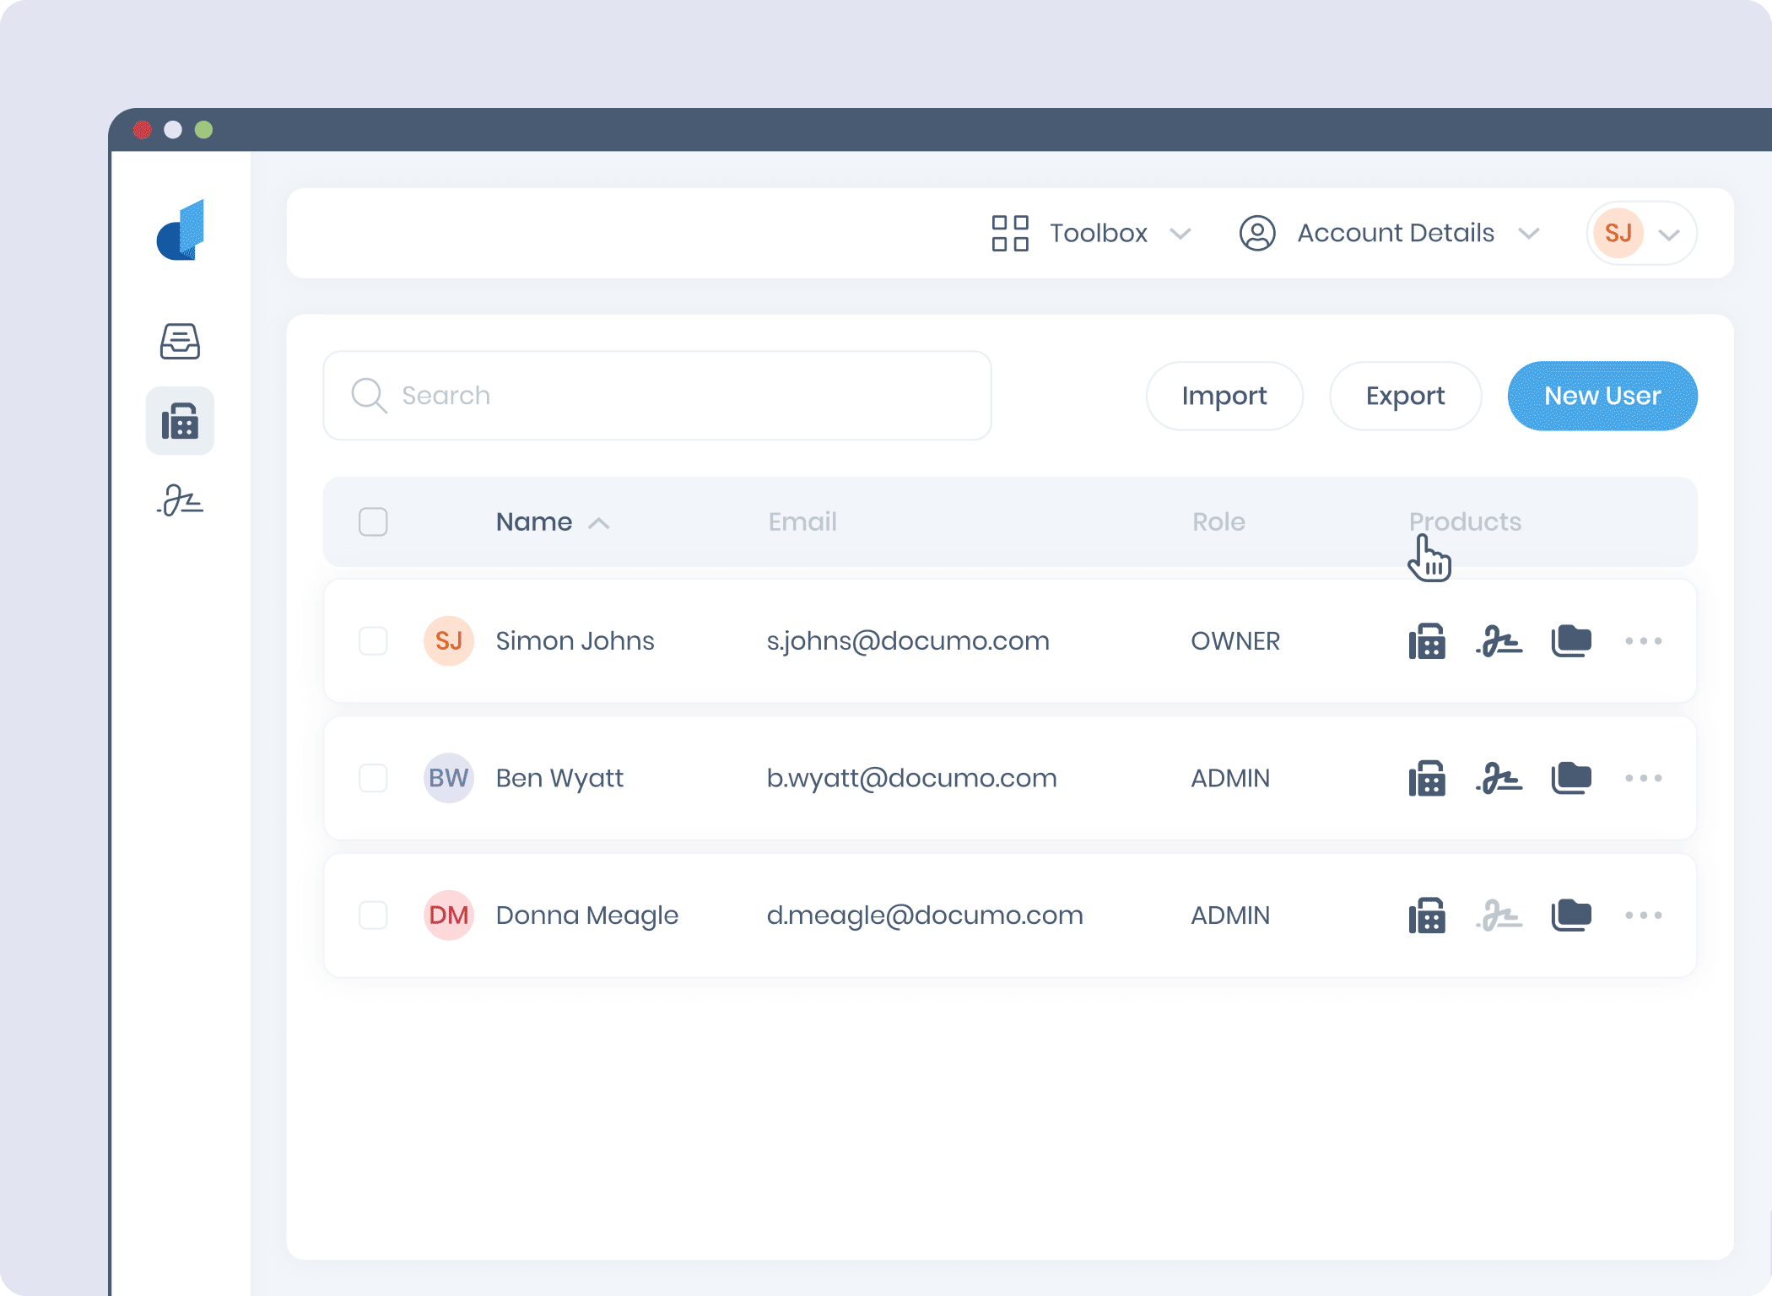Click the New User button

1602,396
